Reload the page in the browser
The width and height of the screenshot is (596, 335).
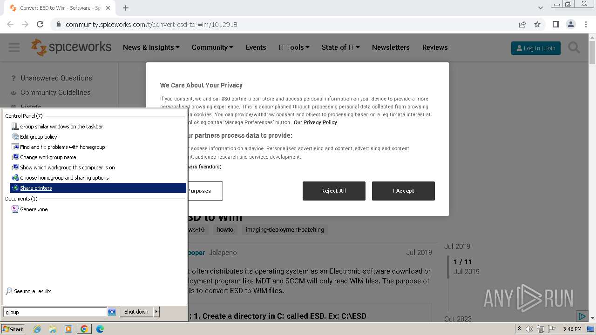coord(40,24)
